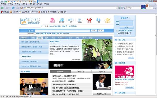Open the Wikipedia bookmark
Screen dimensions: 157x98
click(x=52, y=12)
